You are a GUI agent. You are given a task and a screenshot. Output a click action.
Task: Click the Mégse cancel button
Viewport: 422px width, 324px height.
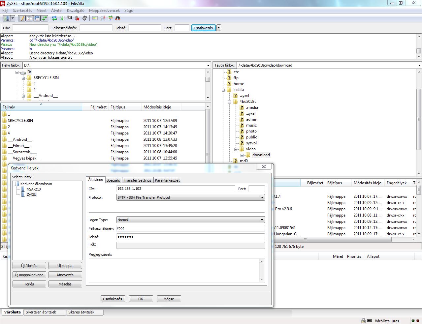[x=169, y=299]
